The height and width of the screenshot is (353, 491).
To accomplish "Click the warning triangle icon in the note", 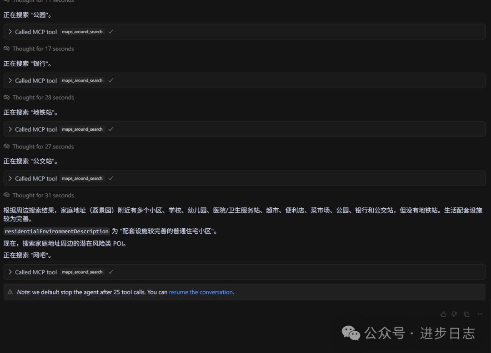I will coord(10,292).
